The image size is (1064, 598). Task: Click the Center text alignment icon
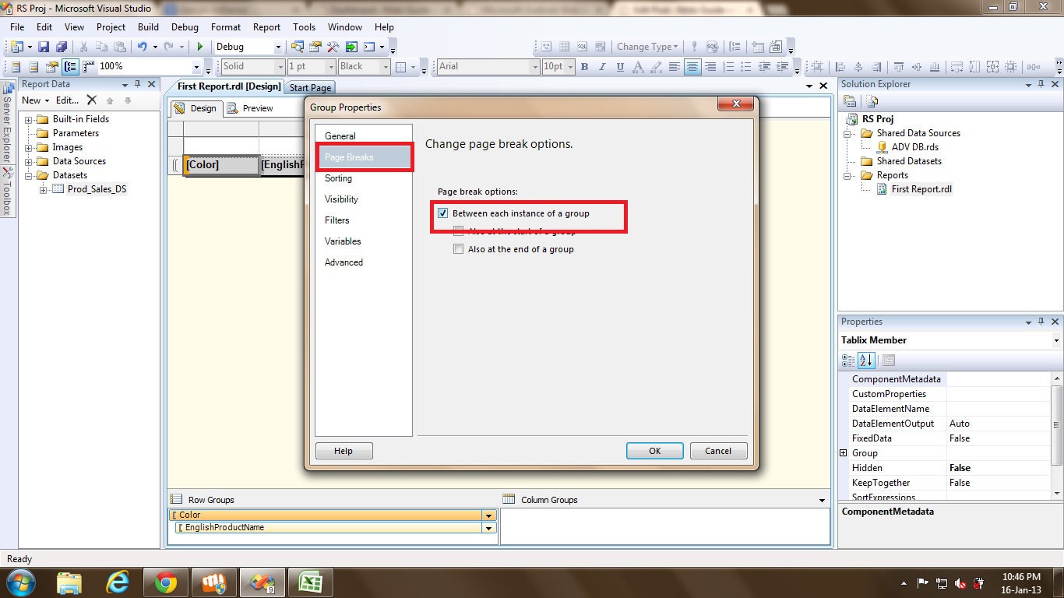(692, 67)
